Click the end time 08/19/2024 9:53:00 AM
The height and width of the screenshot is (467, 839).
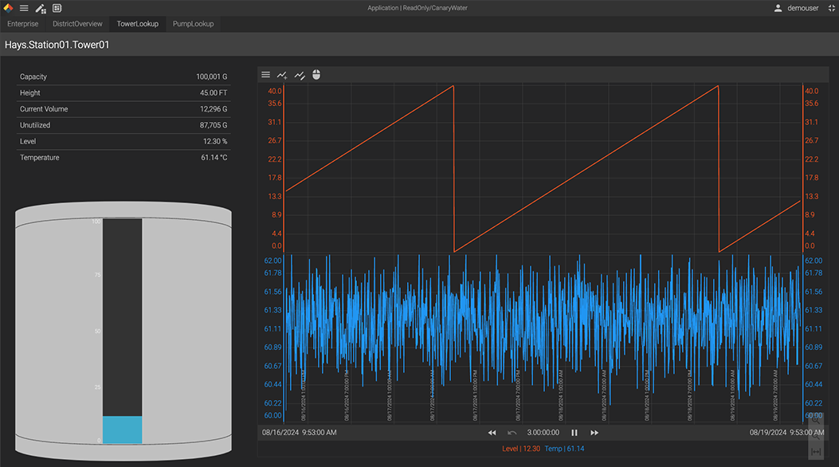tap(786, 433)
